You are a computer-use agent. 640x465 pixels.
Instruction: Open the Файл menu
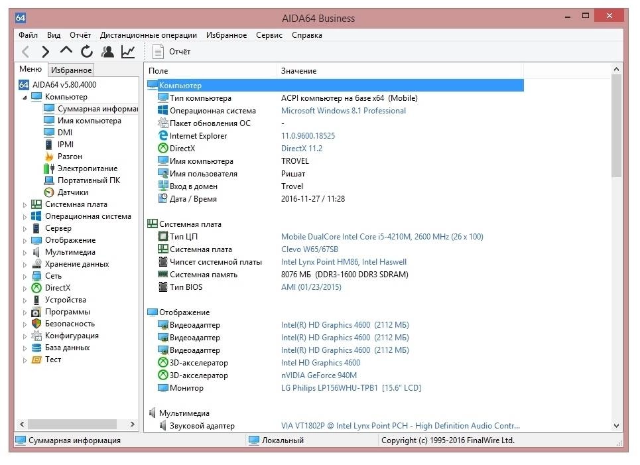[28, 35]
